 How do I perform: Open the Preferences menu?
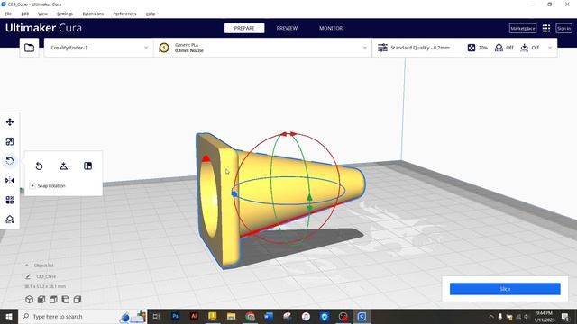click(x=124, y=13)
